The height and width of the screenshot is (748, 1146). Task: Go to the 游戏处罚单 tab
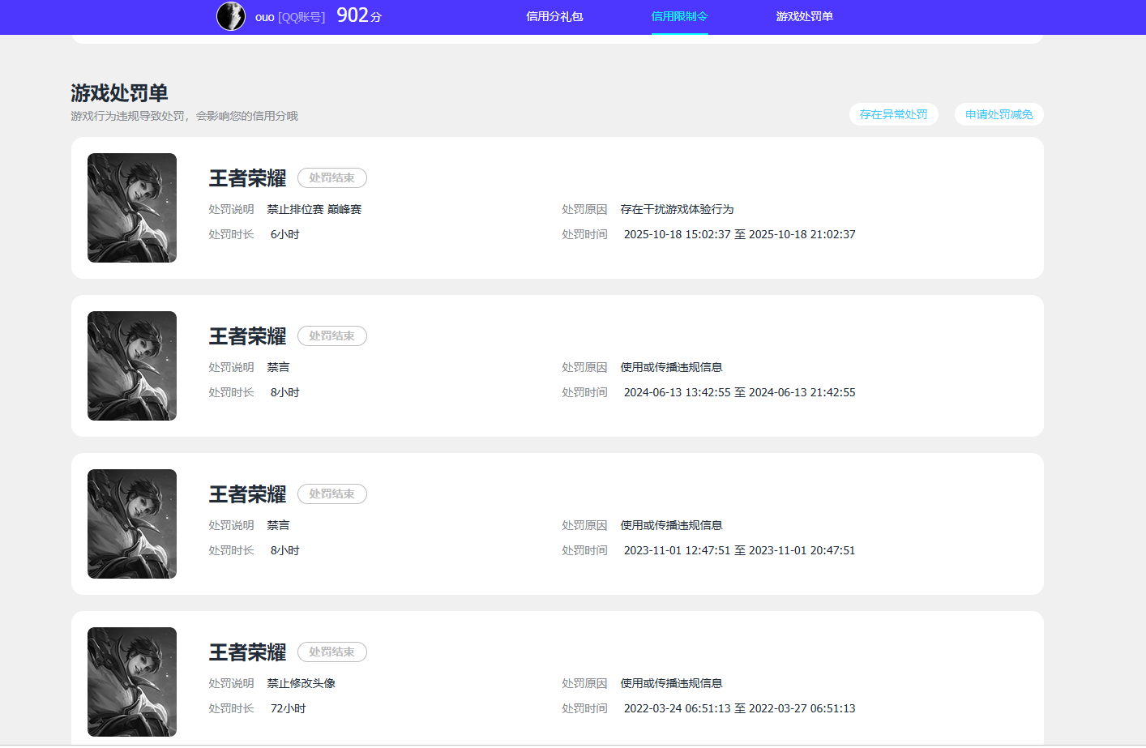[804, 16]
